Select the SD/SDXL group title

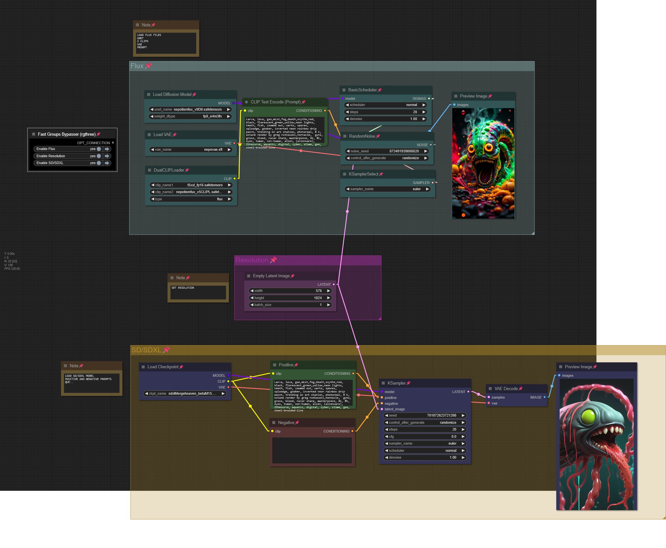point(146,350)
